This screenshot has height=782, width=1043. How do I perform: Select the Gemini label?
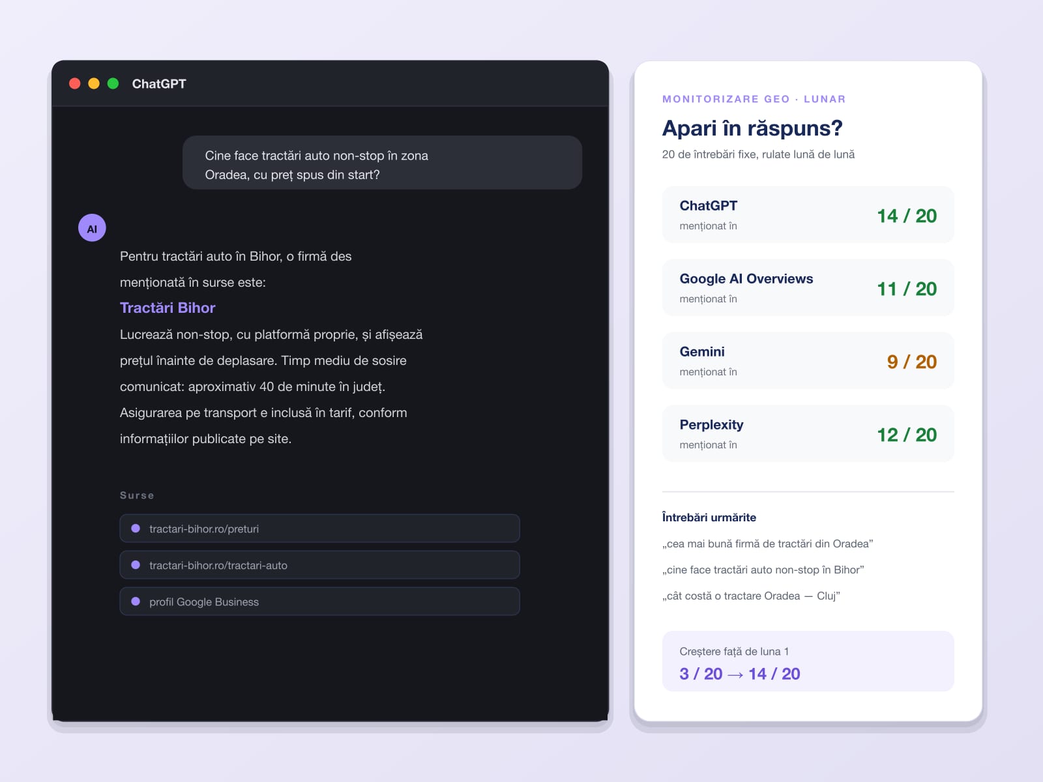[702, 352]
